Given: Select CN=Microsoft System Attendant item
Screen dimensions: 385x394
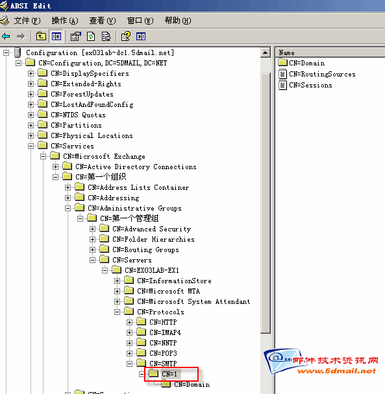Looking at the screenshot, I should (193, 301).
